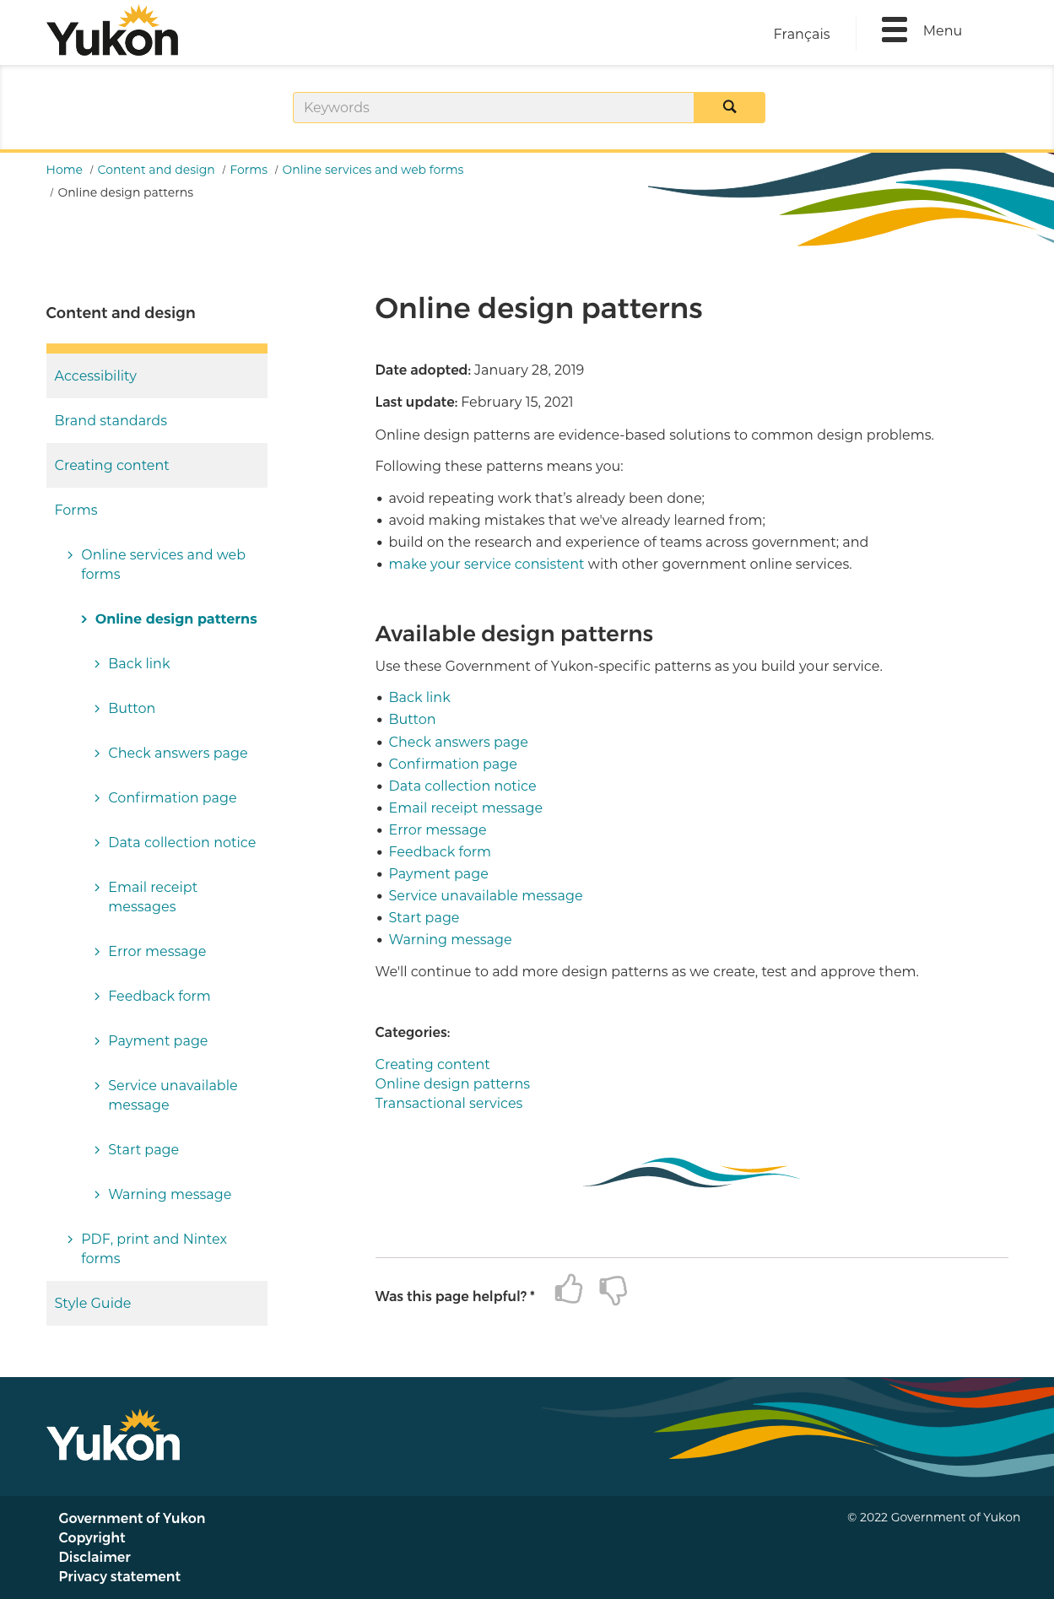Open Style Guide in the sidebar

point(93,1303)
